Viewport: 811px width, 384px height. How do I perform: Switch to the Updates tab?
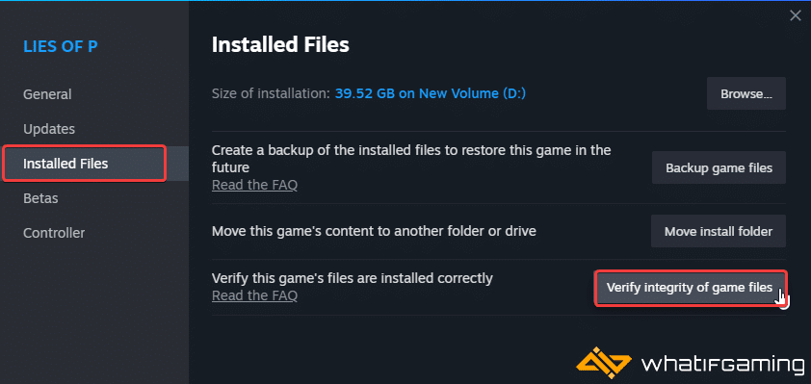tap(49, 129)
